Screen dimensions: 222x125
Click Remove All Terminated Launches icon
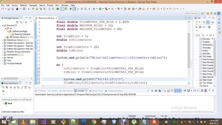tap(160, 91)
